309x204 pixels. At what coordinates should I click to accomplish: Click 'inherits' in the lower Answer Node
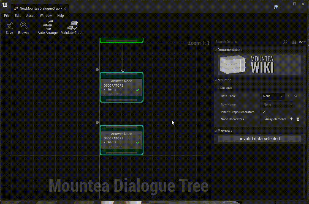111,142
